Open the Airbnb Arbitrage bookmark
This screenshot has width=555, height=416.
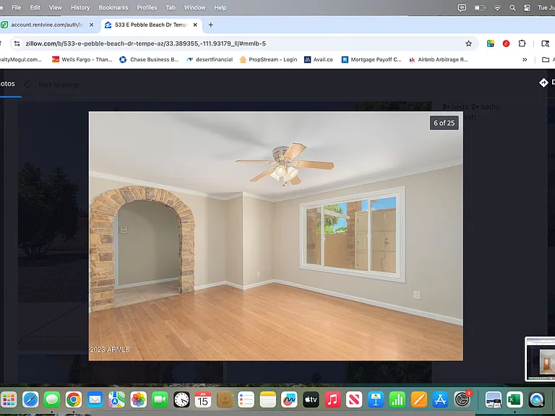pyautogui.click(x=438, y=59)
